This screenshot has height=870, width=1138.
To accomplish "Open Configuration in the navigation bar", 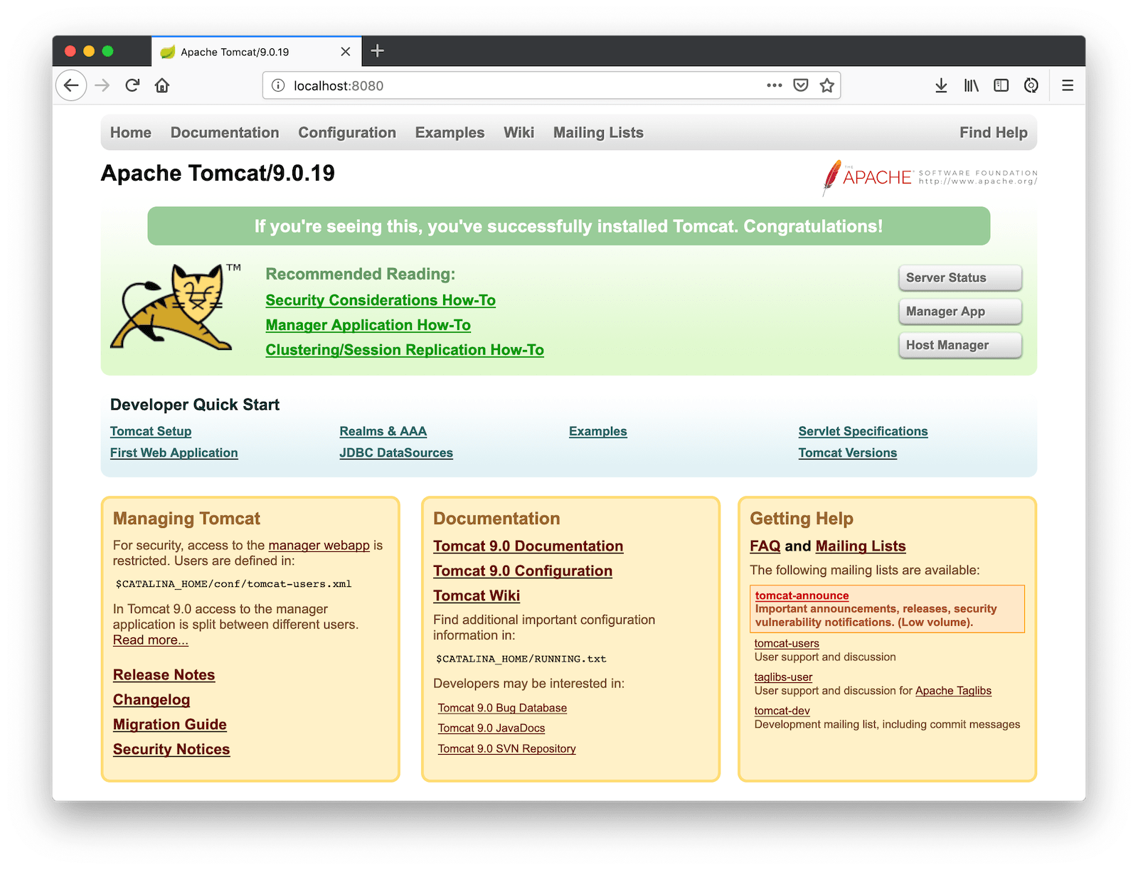I will click(x=347, y=133).
